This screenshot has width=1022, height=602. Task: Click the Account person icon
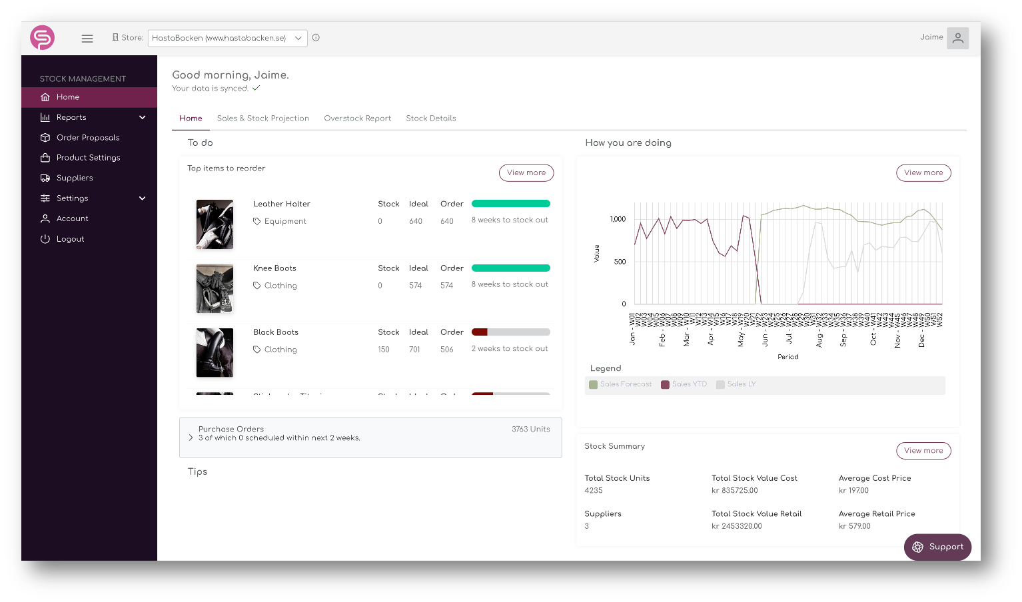point(45,218)
